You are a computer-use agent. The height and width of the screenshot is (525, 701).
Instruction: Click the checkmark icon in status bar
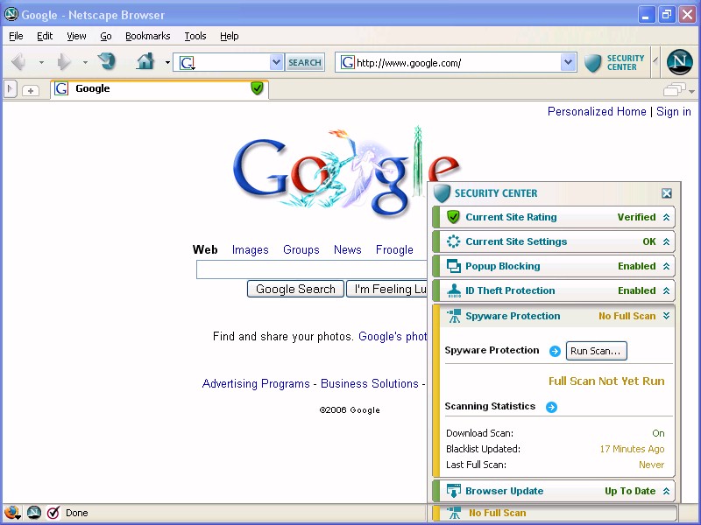[x=53, y=513]
